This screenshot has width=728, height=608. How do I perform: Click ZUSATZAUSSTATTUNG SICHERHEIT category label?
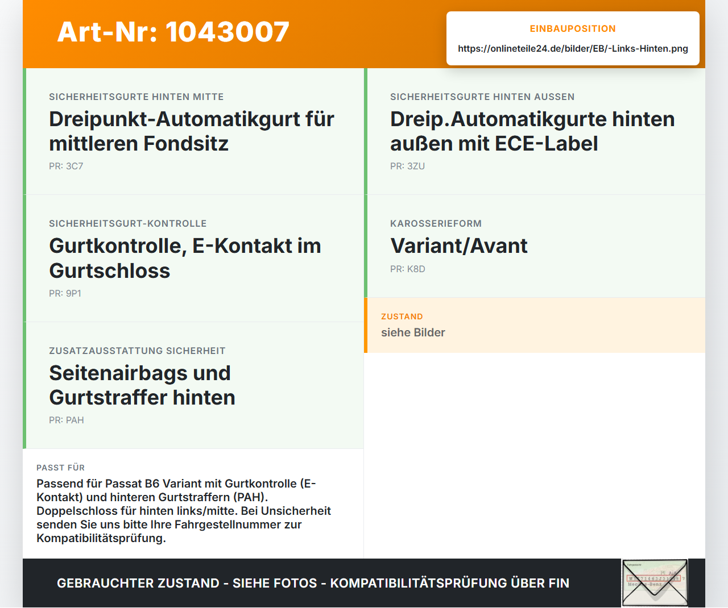point(137,351)
